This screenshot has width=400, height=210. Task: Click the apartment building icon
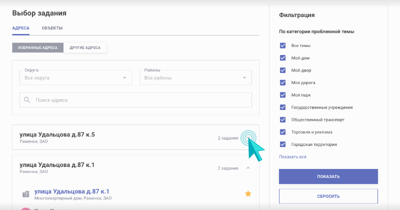(x=25, y=194)
